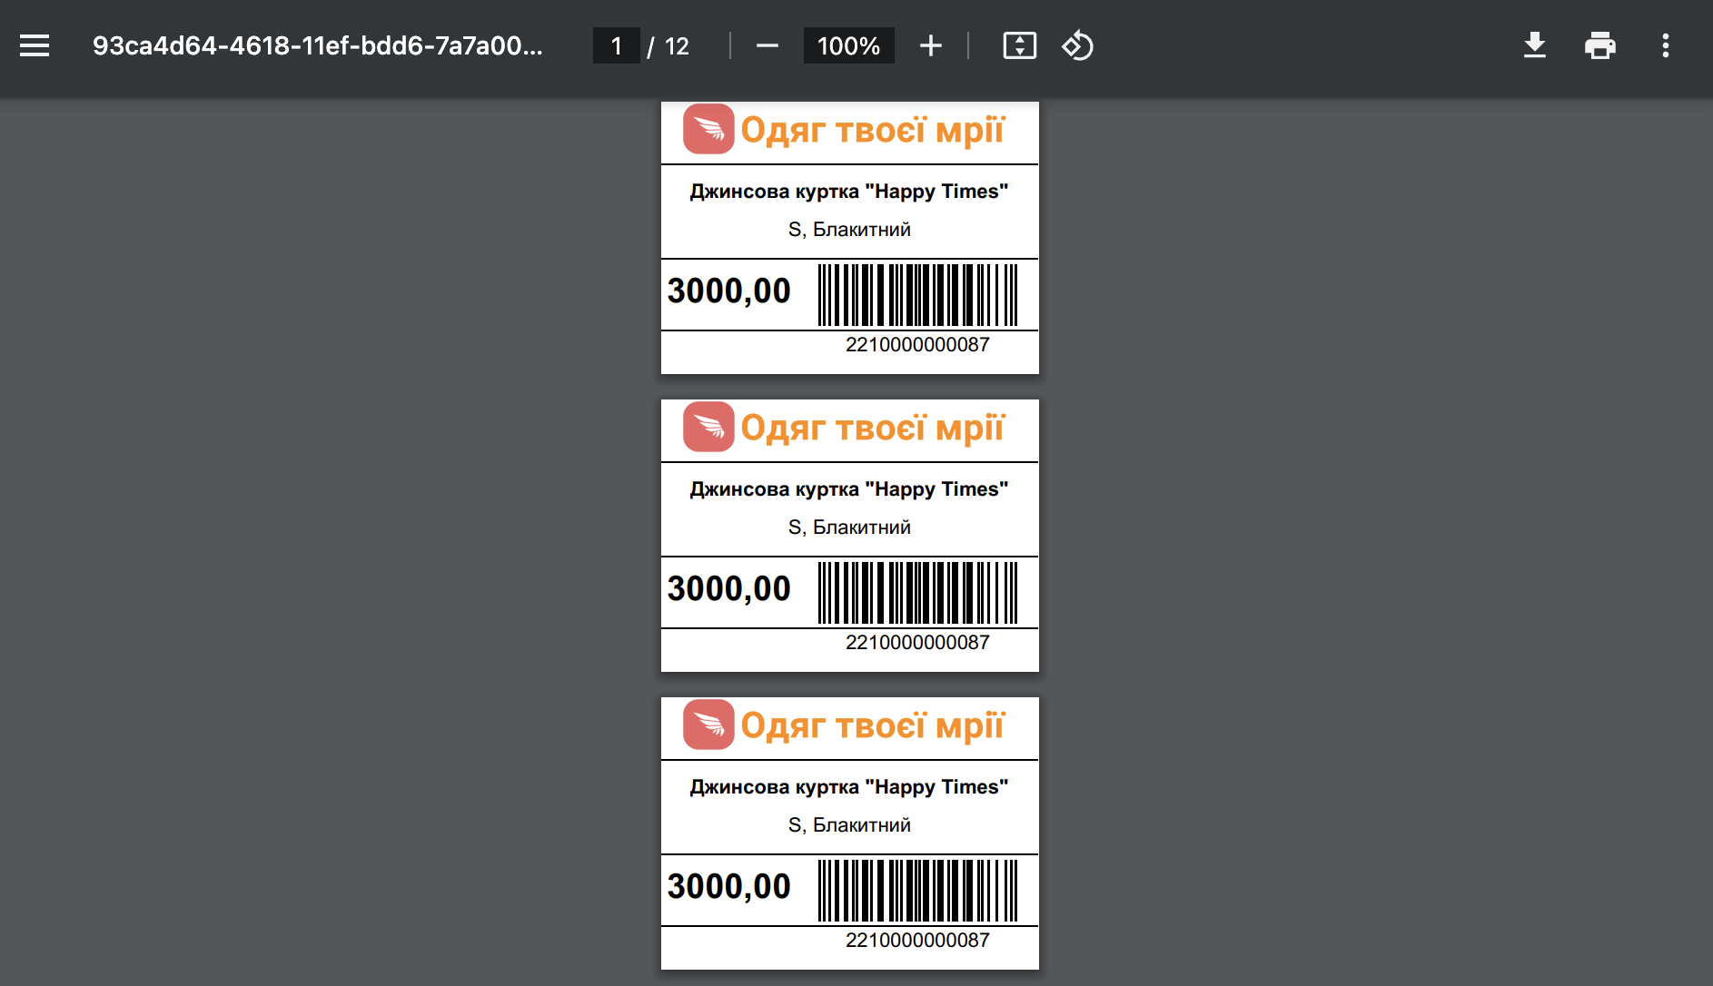The image size is (1713, 986).
Task: Open the sidebar menu hamburger icon
Action: (x=35, y=45)
